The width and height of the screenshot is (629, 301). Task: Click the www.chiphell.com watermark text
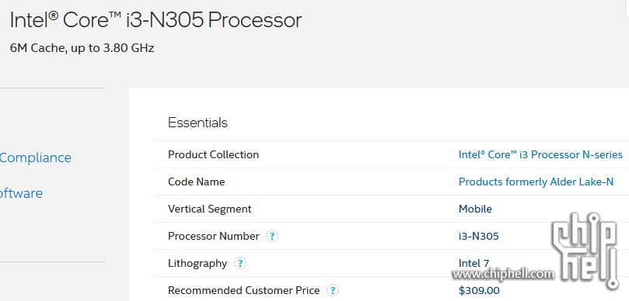pos(504,274)
